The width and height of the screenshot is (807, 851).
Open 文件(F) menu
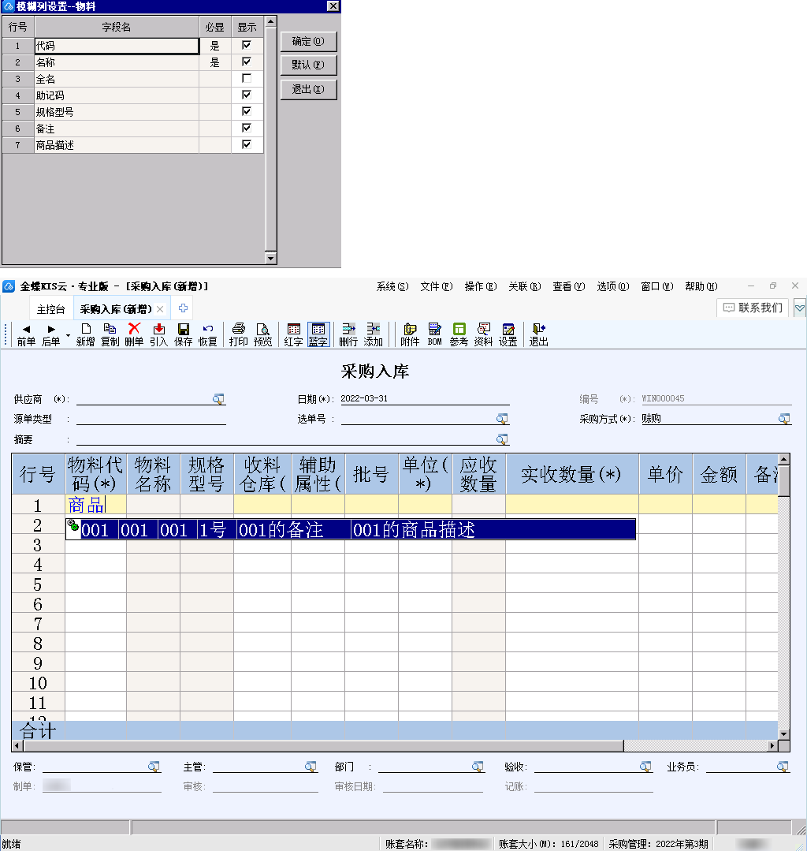(436, 286)
